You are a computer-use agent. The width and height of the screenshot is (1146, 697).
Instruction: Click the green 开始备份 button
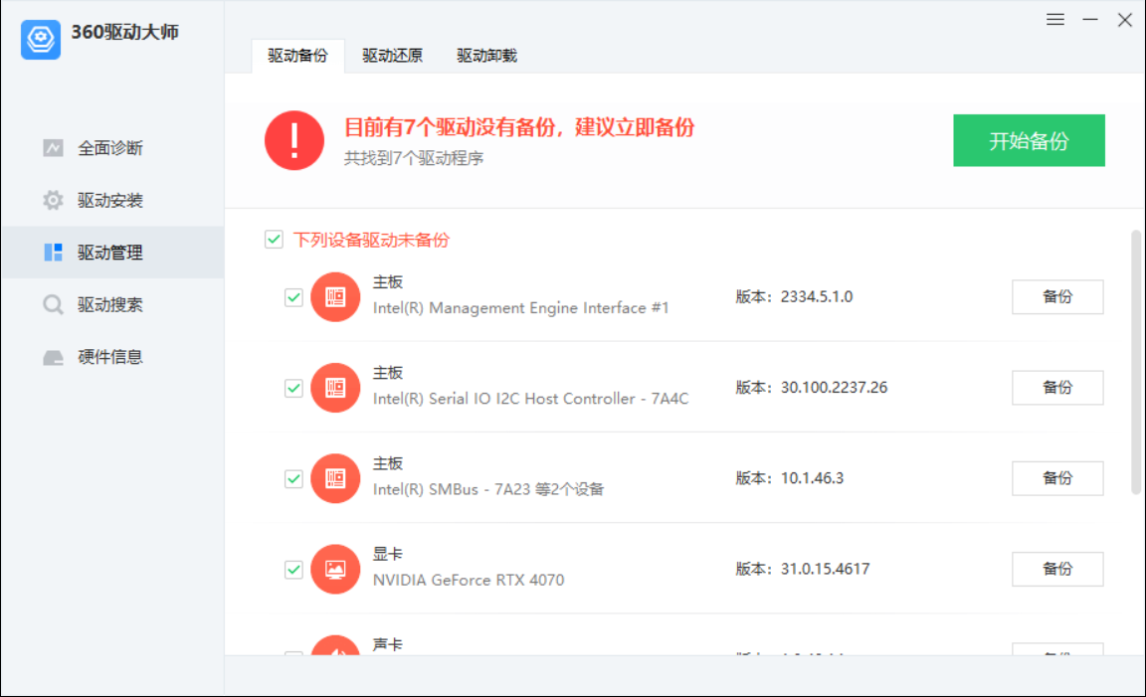[1029, 140]
